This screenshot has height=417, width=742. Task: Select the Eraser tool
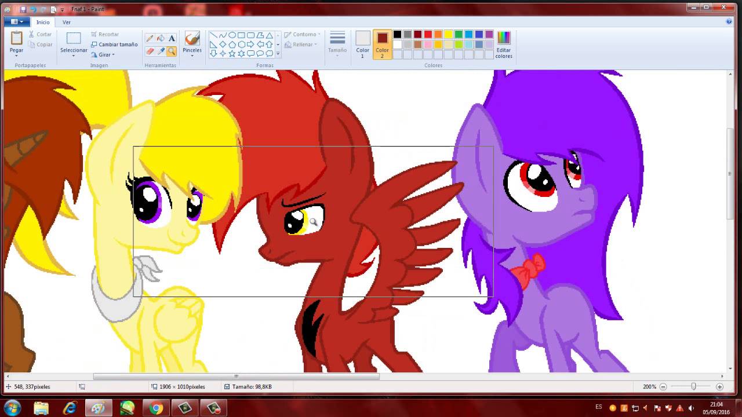[150, 52]
